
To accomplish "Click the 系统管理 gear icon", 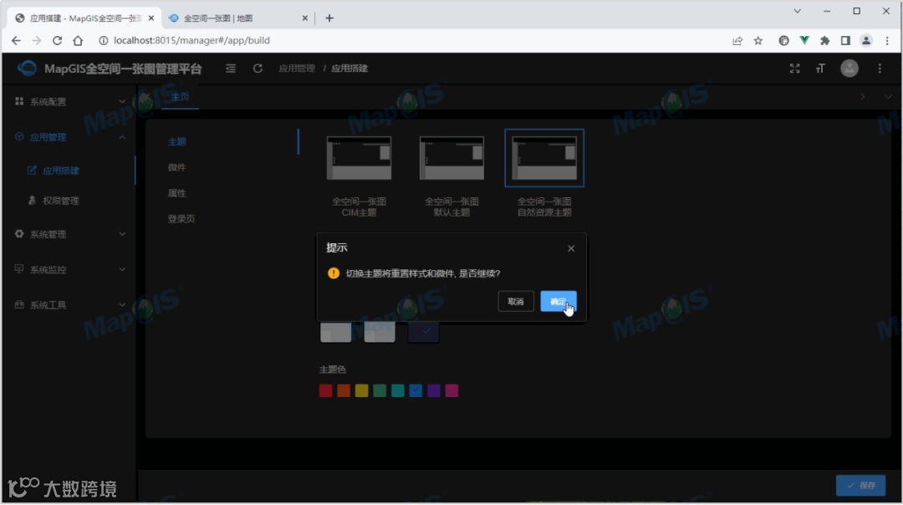I will click(x=19, y=234).
